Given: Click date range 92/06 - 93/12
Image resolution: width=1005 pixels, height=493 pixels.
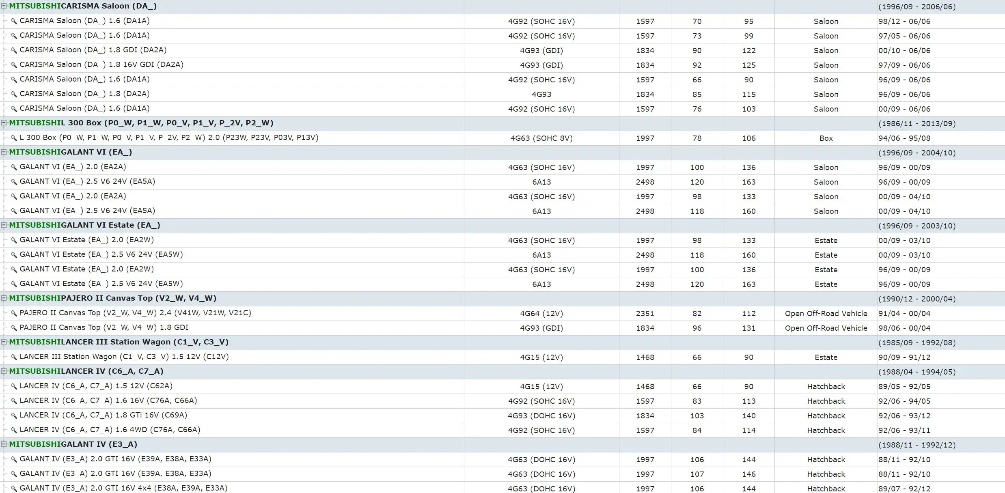Looking at the screenshot, I should tap(904, 415).
